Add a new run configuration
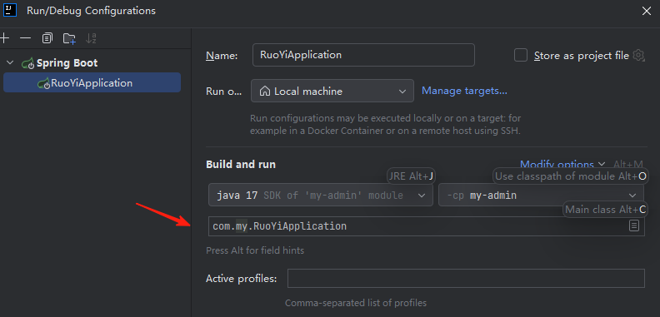Image resolution: width=660 pixels, height=317 pixels. [4, 38]
